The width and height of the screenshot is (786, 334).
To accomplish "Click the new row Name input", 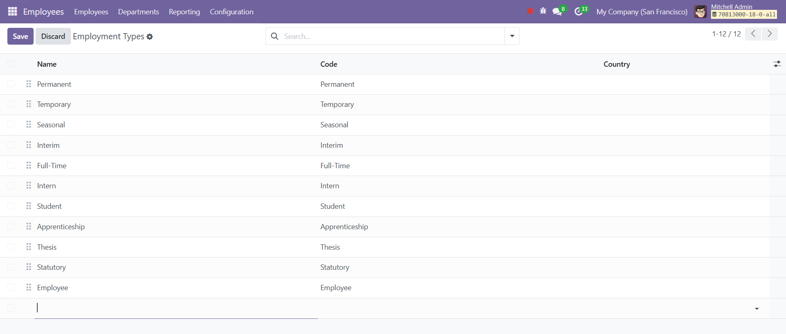I will [176, 308].
